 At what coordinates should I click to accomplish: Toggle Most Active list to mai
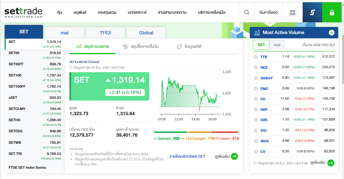(277, 45)
